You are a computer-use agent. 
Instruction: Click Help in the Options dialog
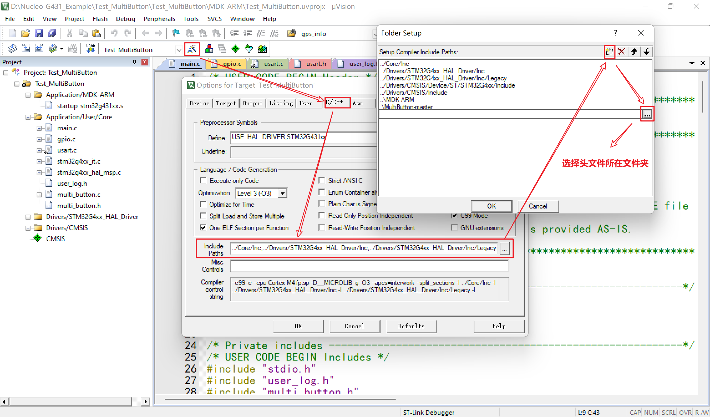pos(499,326)
